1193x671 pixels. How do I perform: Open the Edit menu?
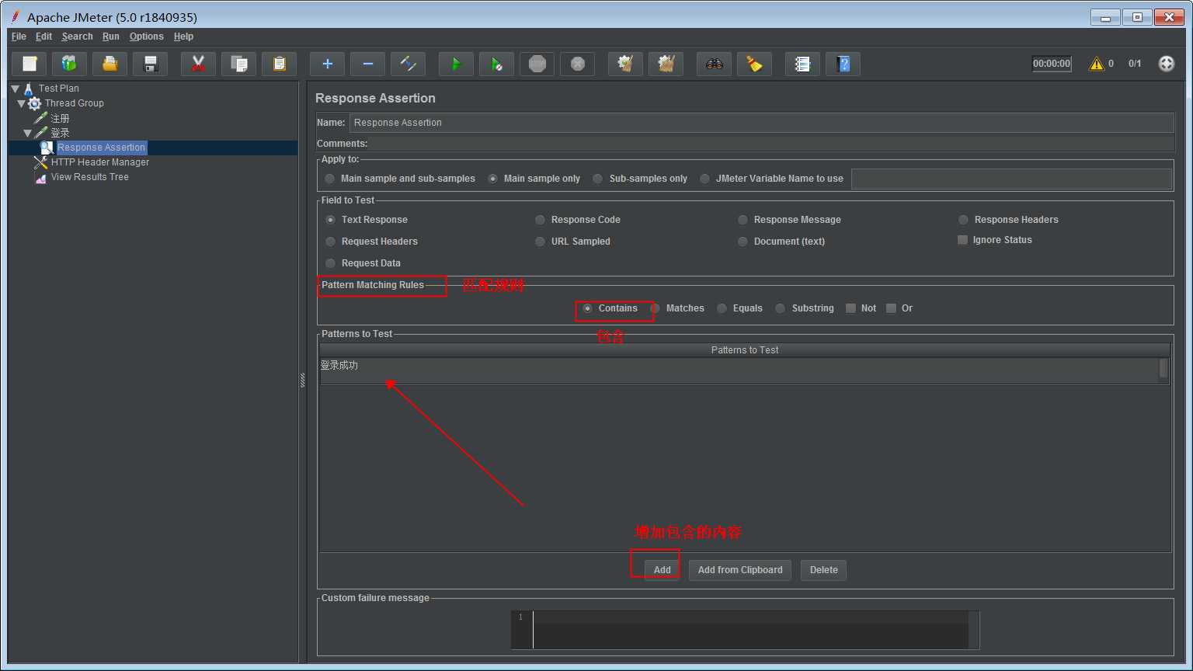coord(43,37)
